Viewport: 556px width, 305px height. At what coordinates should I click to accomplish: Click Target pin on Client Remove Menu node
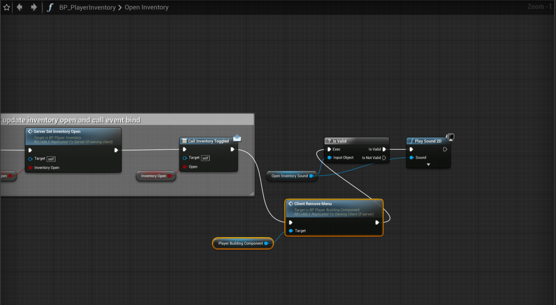(x=291, y=231)
